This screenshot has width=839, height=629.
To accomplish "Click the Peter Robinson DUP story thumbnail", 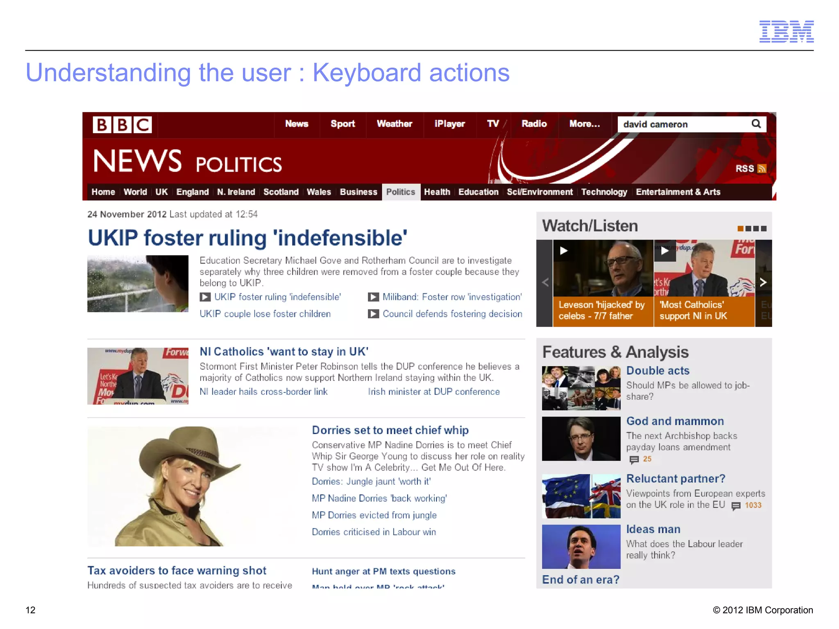I will pos(138,376).
